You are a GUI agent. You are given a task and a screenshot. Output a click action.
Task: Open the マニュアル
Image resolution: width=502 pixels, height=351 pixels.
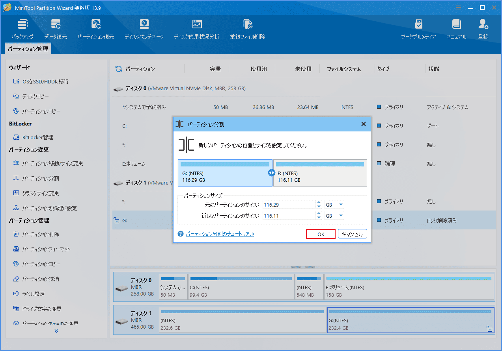[x=456, y=30]
